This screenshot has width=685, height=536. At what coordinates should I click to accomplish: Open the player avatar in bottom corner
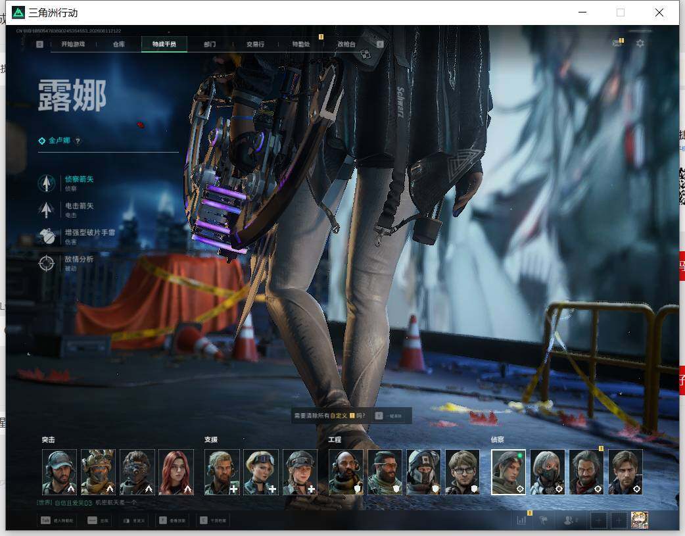[640, 520]
